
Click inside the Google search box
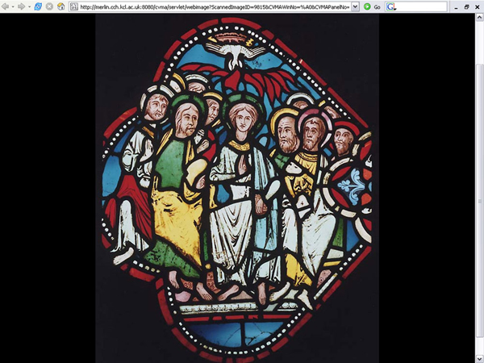[x=419, y=6]
